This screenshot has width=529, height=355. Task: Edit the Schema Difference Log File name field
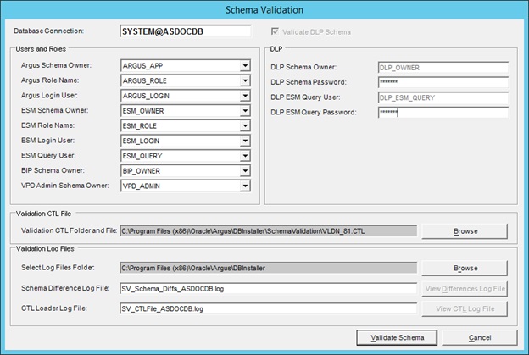coord(268,289)
